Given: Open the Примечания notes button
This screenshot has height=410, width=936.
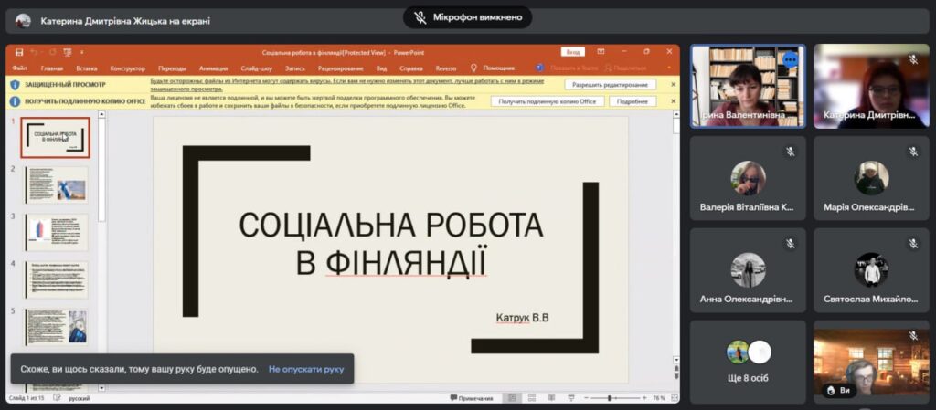Looking at the screenshot, I should pyautogui.click(x=471, y=398).
